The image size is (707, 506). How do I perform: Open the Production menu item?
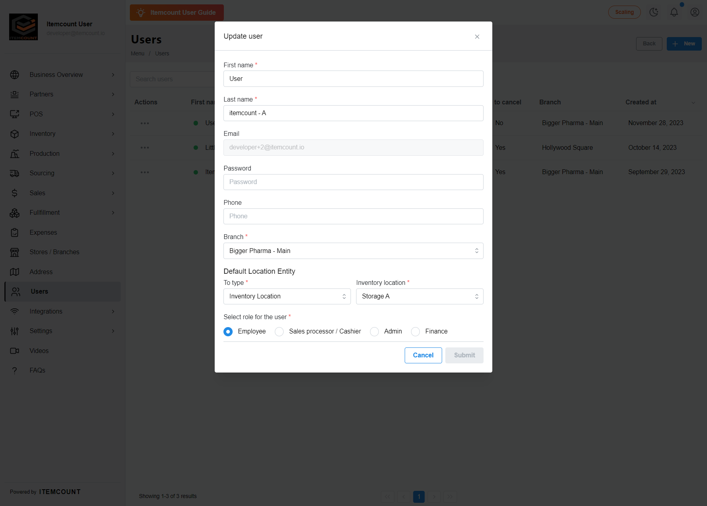[63, 154]
